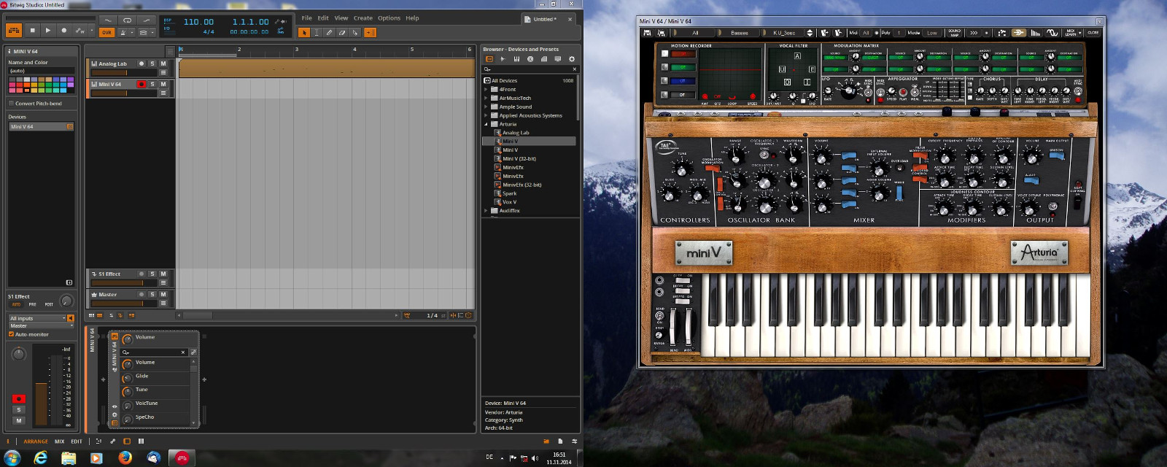Open the Basses preset type selector in Mini V
Viewport: 1167px width, 467px height.
[x=740, y=33]
